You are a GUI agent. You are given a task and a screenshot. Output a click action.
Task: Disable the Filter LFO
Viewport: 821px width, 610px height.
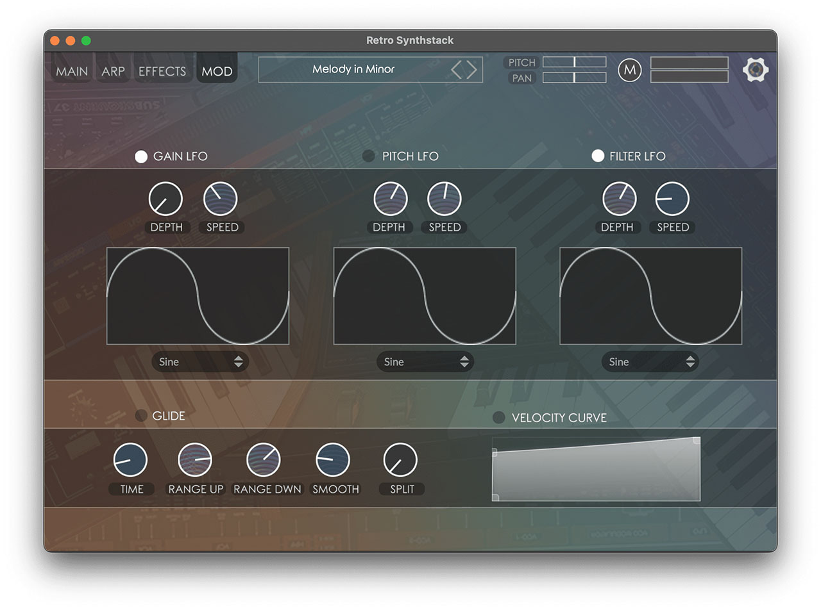pyautogui.click(x=598, y=156)
